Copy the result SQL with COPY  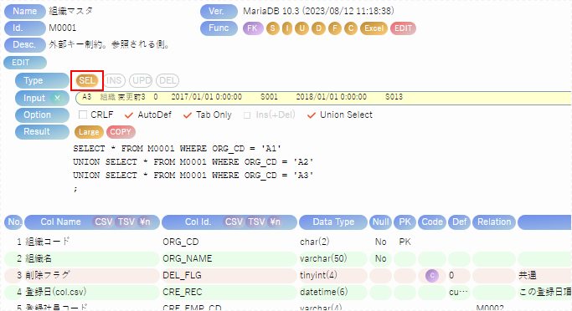click(x=121, y=132)
